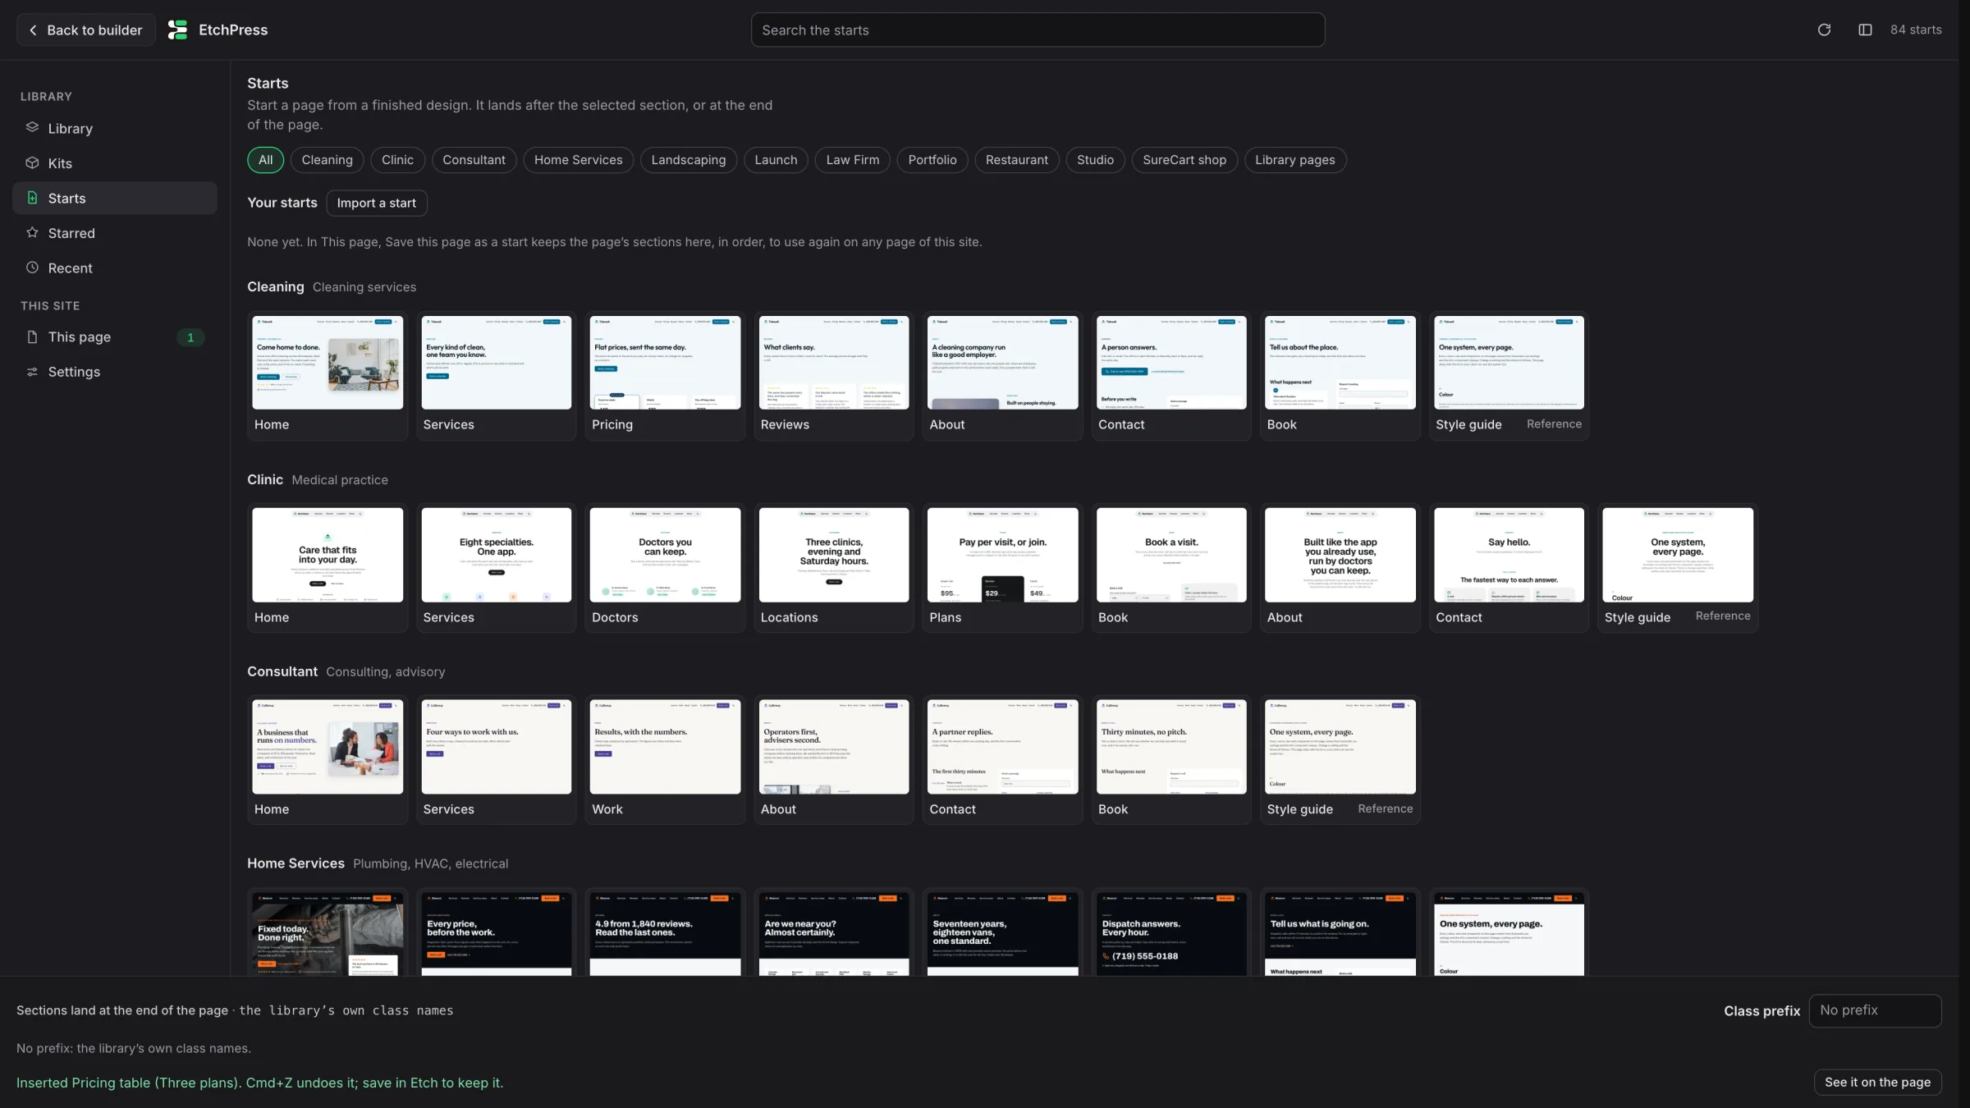This screenshot has height=1108, width=1970.
Task: Open the Consultant Book start thumbnail
Action: pyautogui.click(x=1171, y=747)
